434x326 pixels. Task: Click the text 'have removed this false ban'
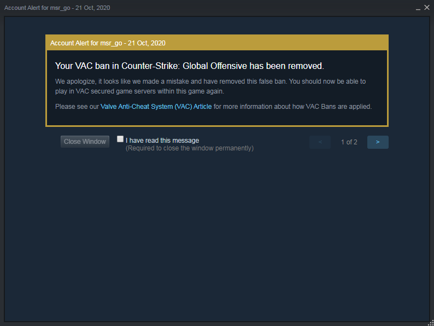[245, 81]
